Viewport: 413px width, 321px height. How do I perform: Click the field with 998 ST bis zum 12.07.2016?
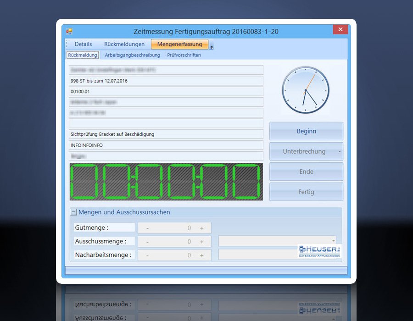coord(166,81)
